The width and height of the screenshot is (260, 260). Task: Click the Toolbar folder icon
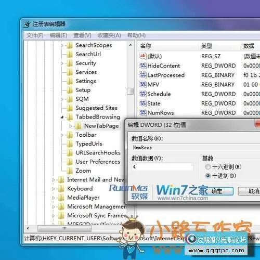(70, 135)
